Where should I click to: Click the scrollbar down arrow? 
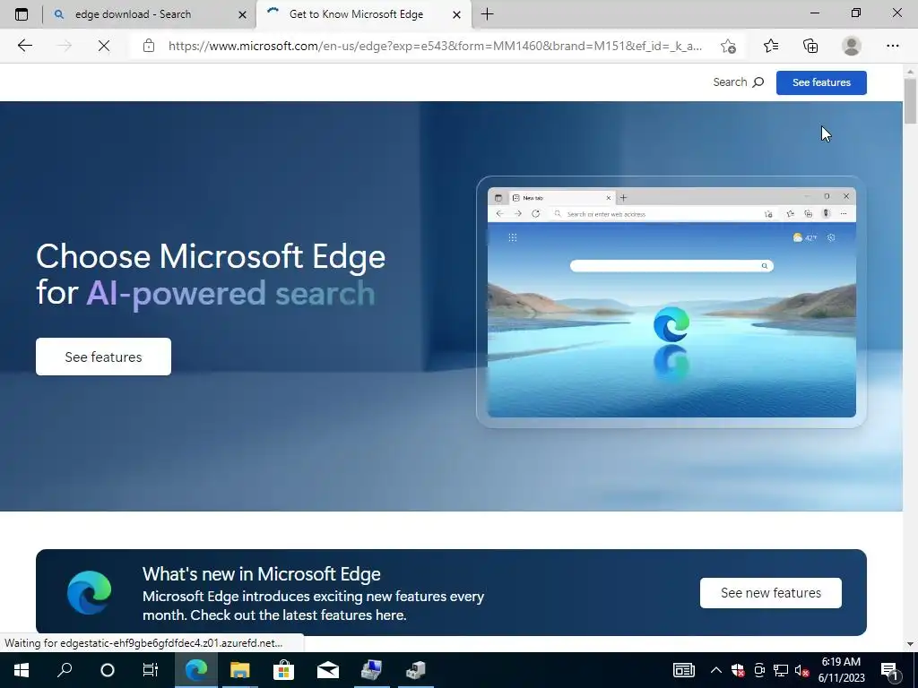[x=910, y=644]
